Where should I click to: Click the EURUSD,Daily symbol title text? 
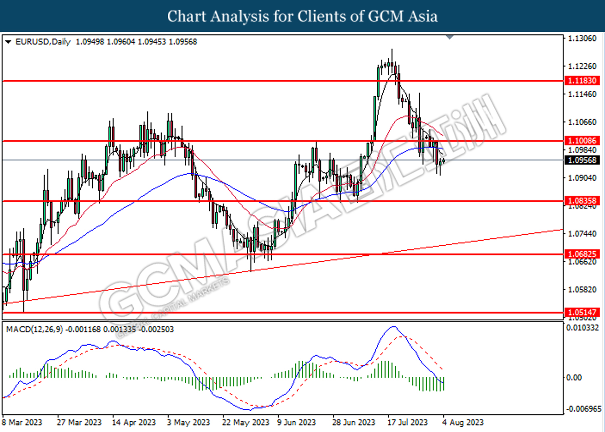(x=43, y=42)
